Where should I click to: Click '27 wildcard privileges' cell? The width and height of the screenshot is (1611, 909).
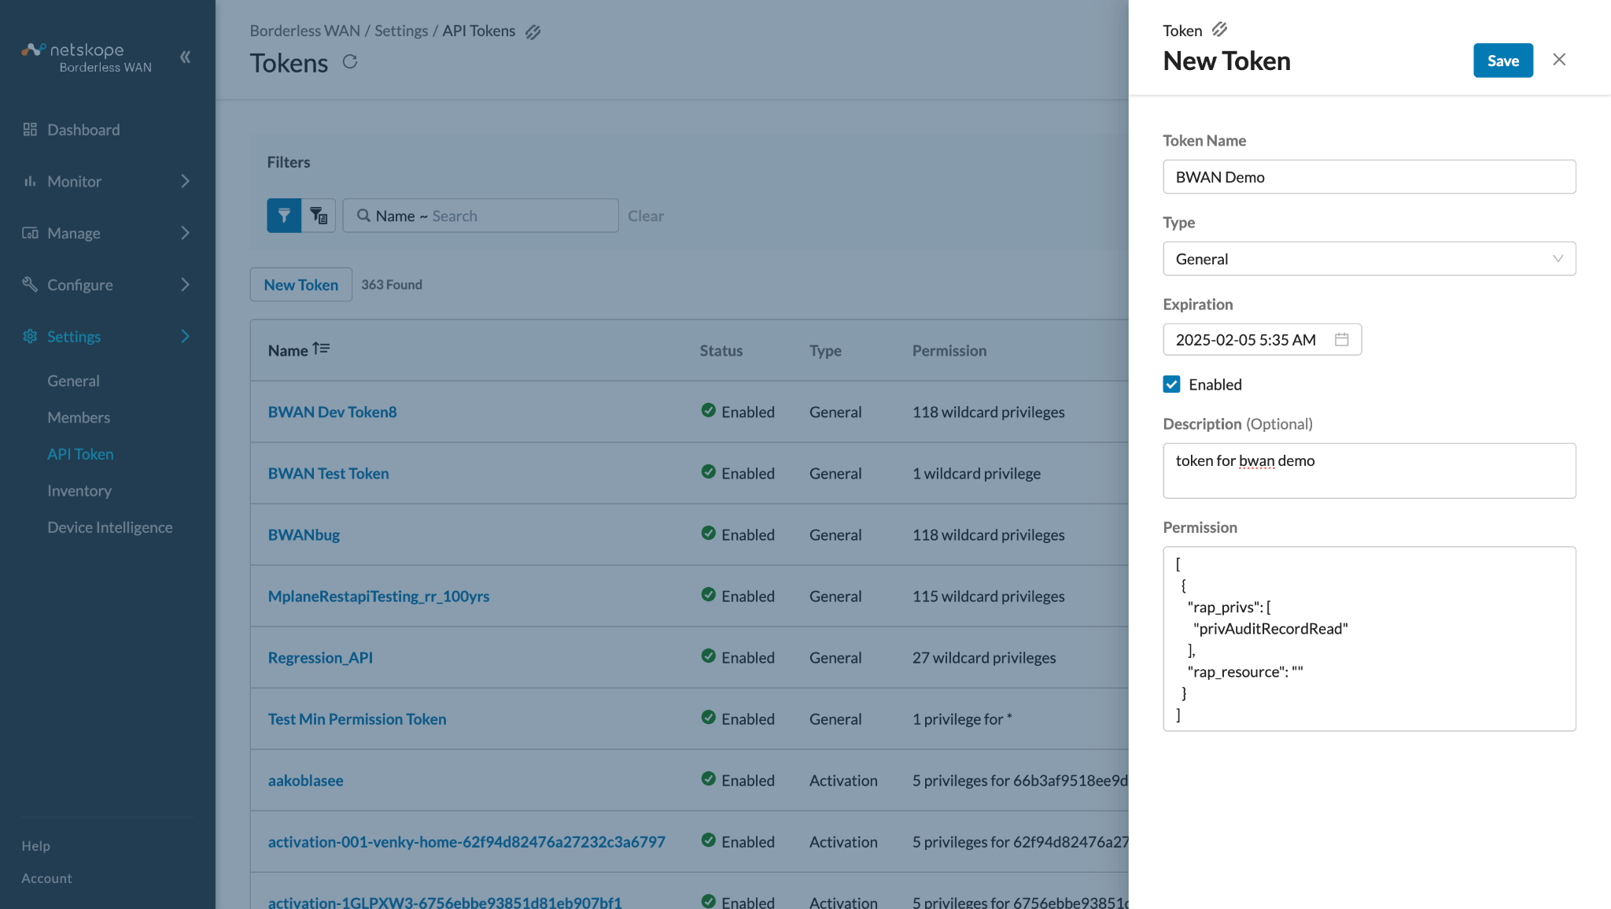pos(984,657)
